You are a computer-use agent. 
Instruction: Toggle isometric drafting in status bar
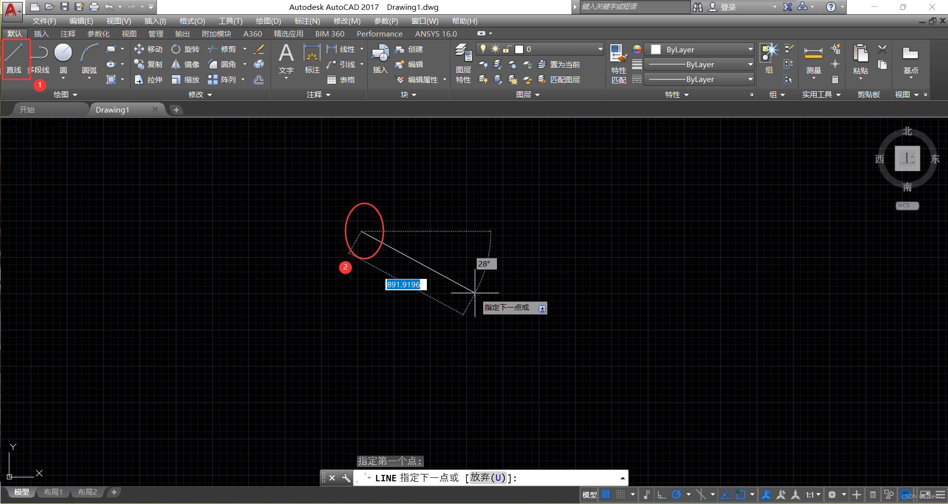tap(701, 494)
